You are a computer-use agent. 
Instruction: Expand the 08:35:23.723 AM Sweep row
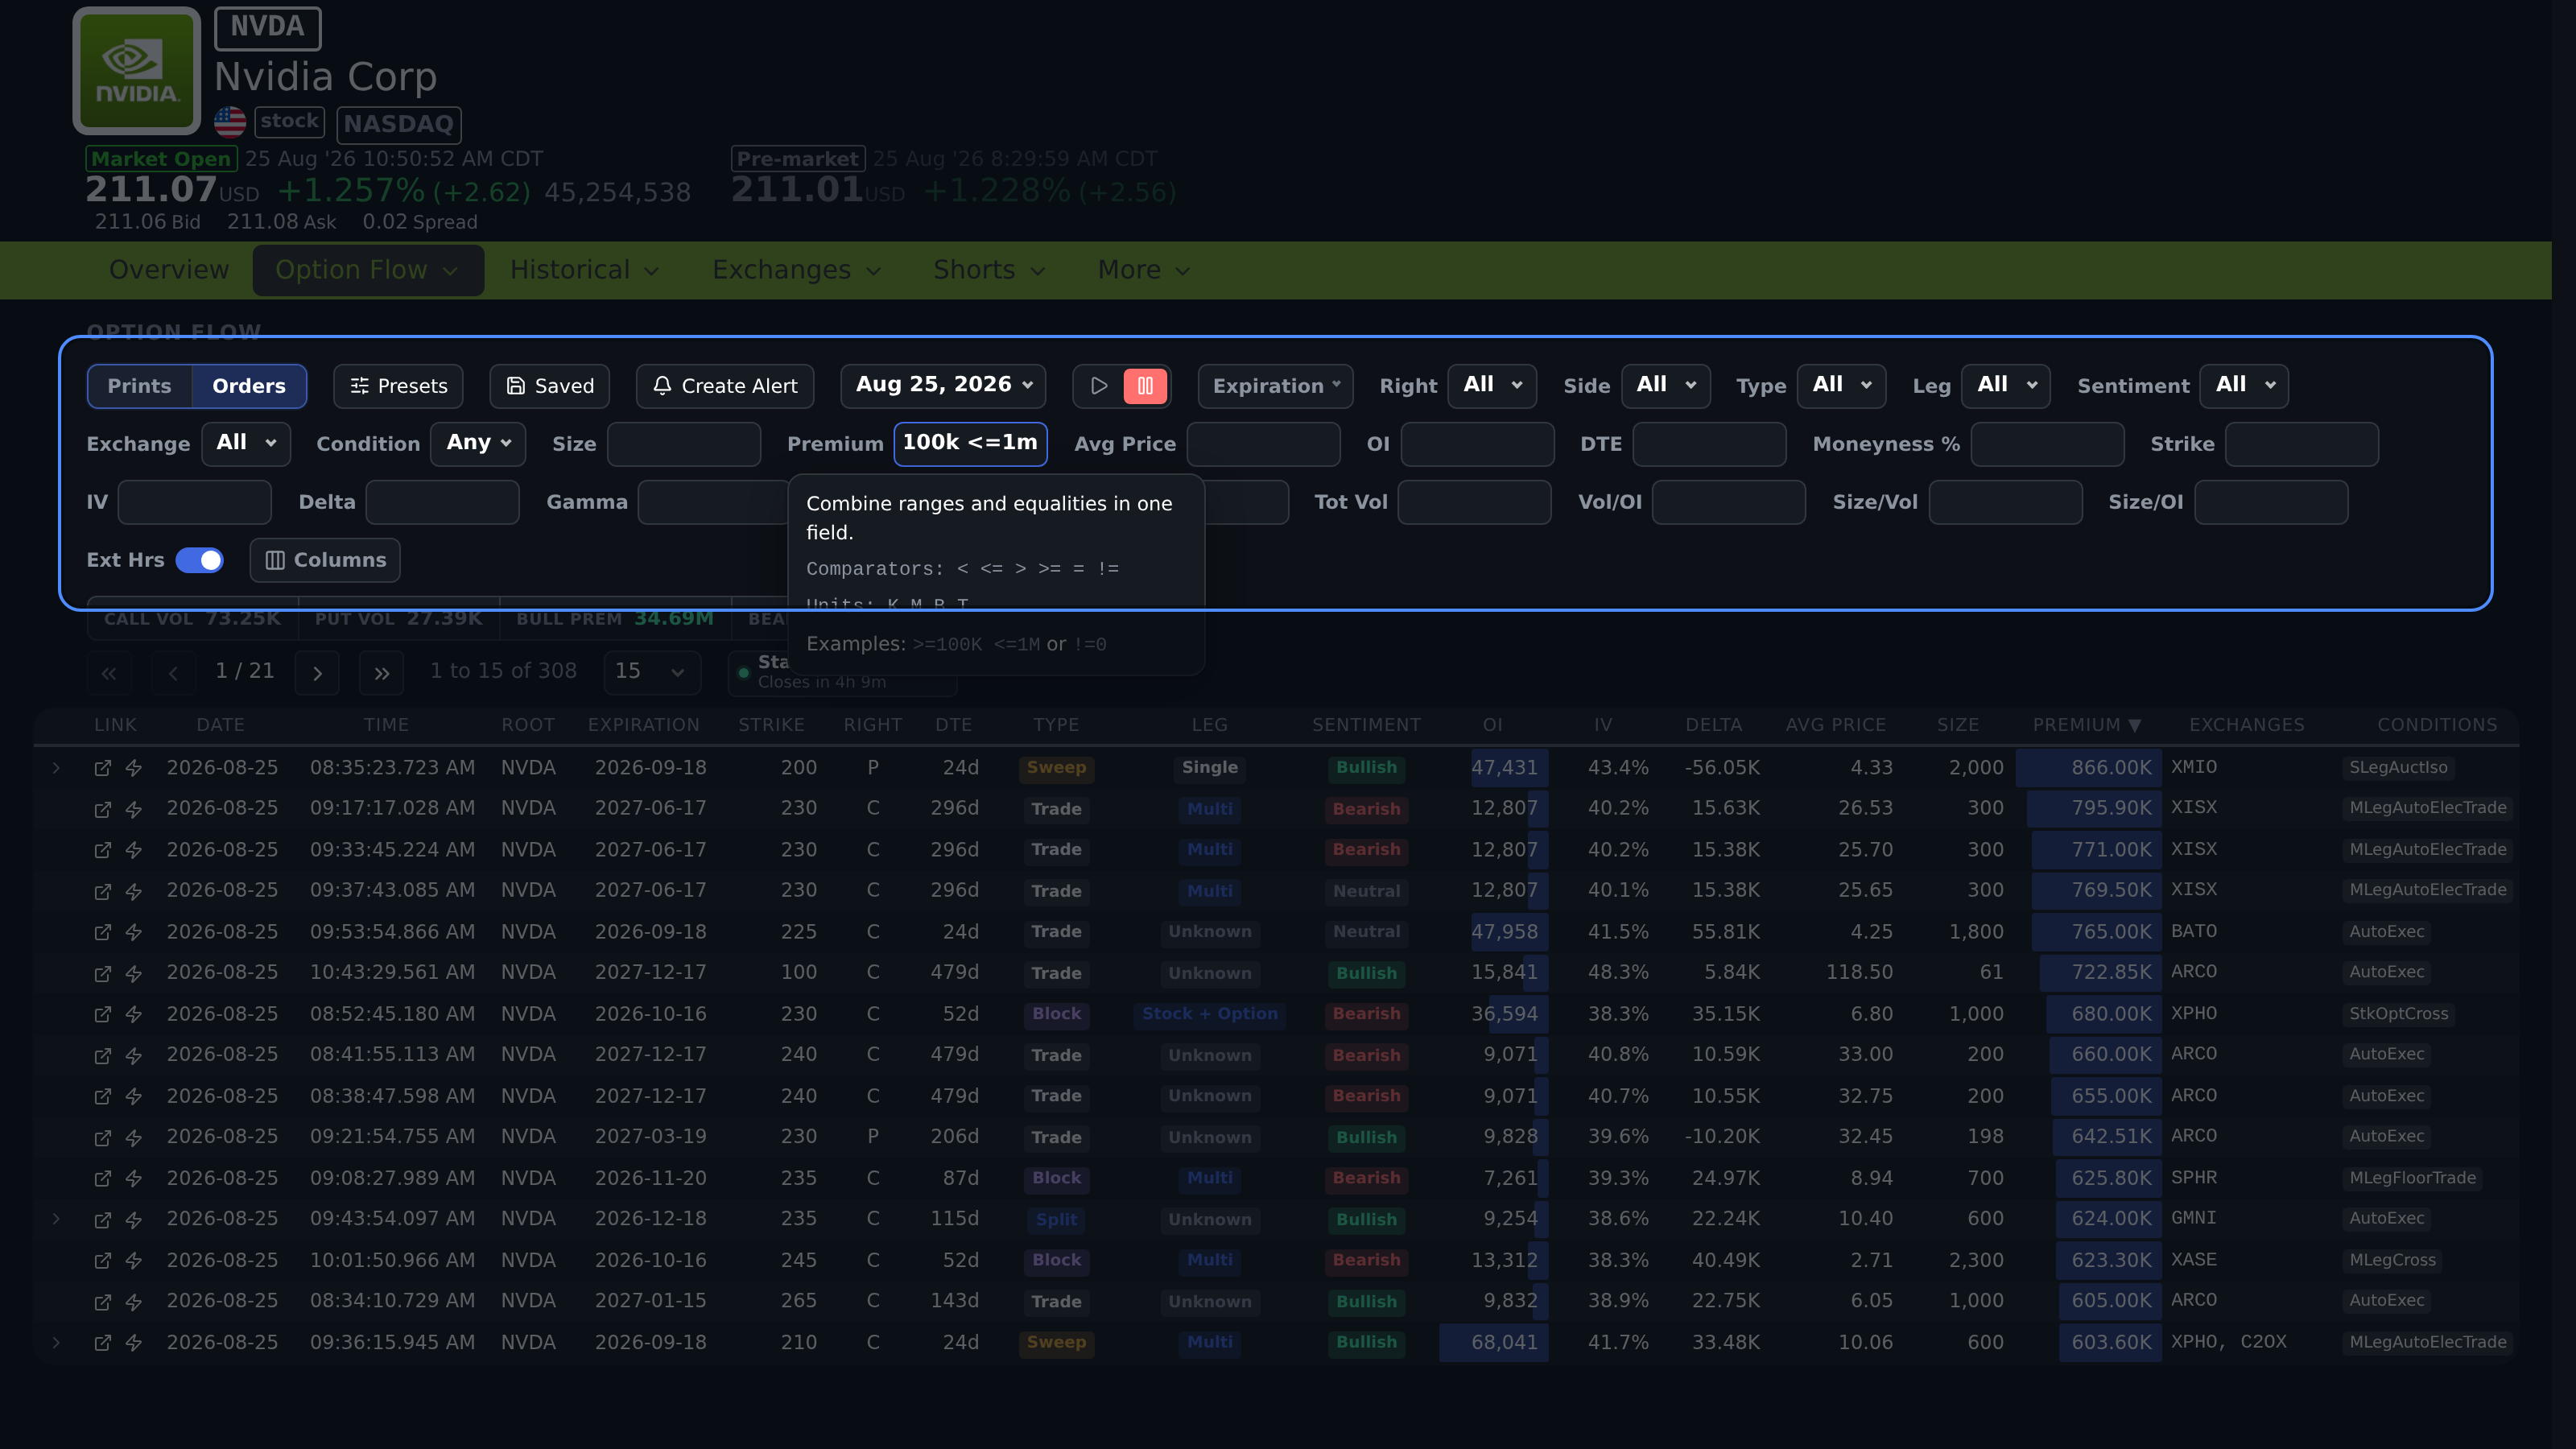pyautogui.click(x=56, y=768)
